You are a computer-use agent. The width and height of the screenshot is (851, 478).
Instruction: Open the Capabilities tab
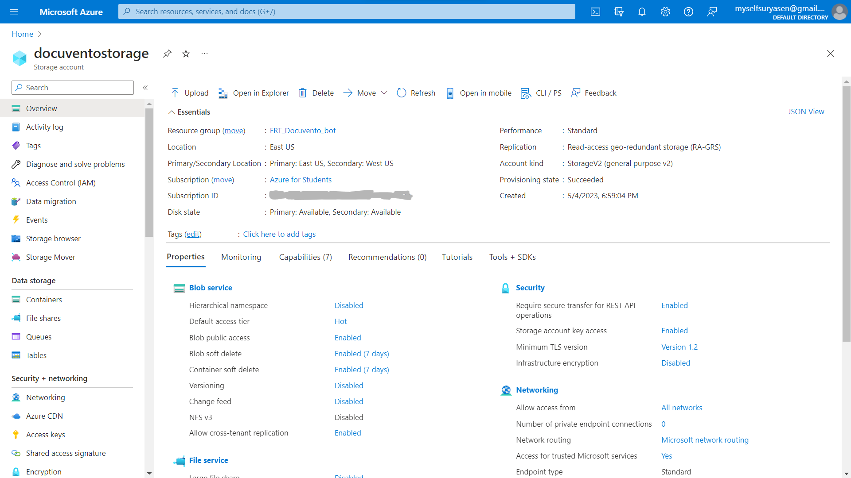pos(305,257)
